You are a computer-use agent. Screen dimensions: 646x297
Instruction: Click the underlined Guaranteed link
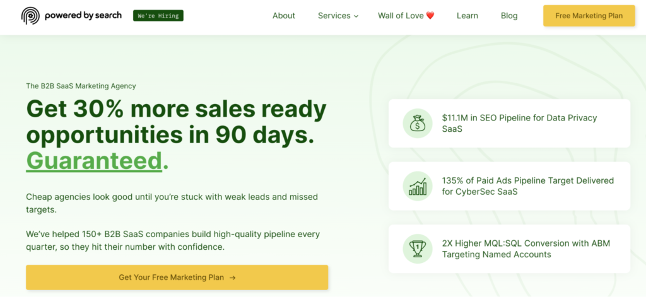pos(94,161)
